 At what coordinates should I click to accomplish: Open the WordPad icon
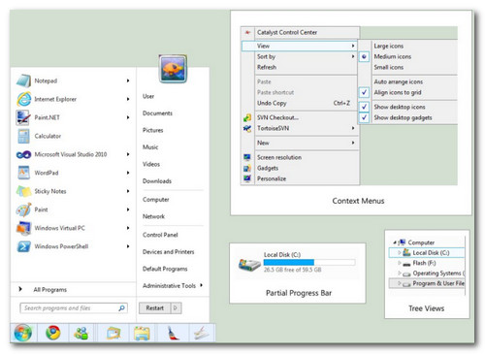(x=23, y=173)
